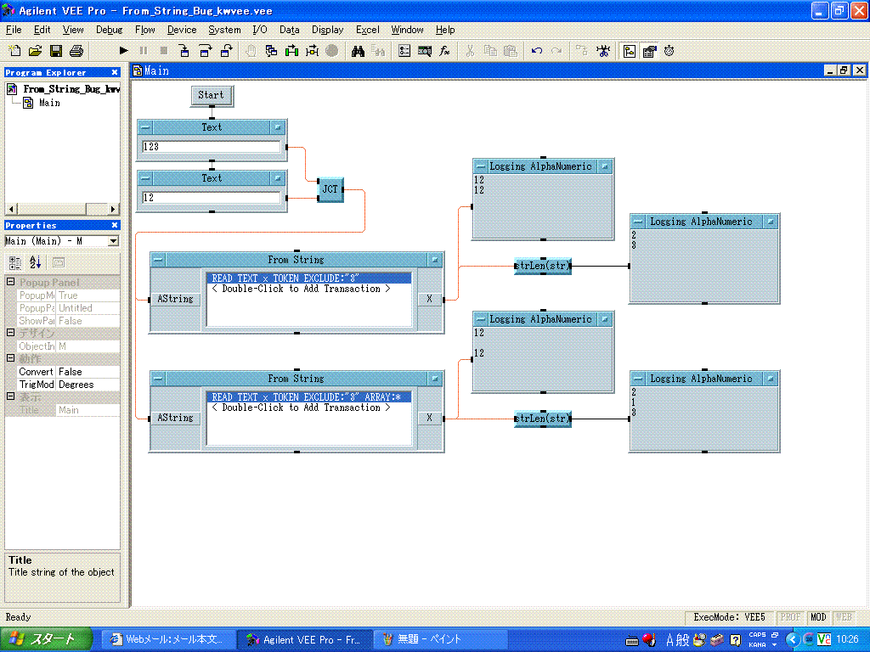
Task: Open the first Text object's menu button
Action: pyautogui.click(x=145, y=127)
